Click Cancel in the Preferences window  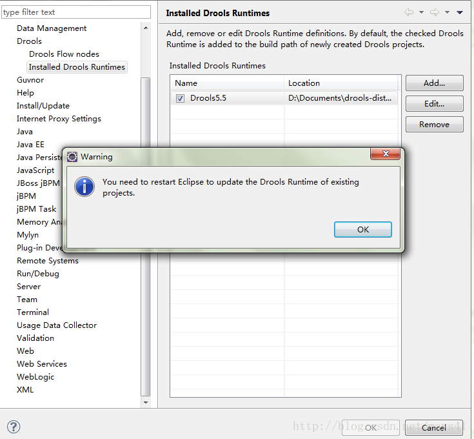pos(434,427)
